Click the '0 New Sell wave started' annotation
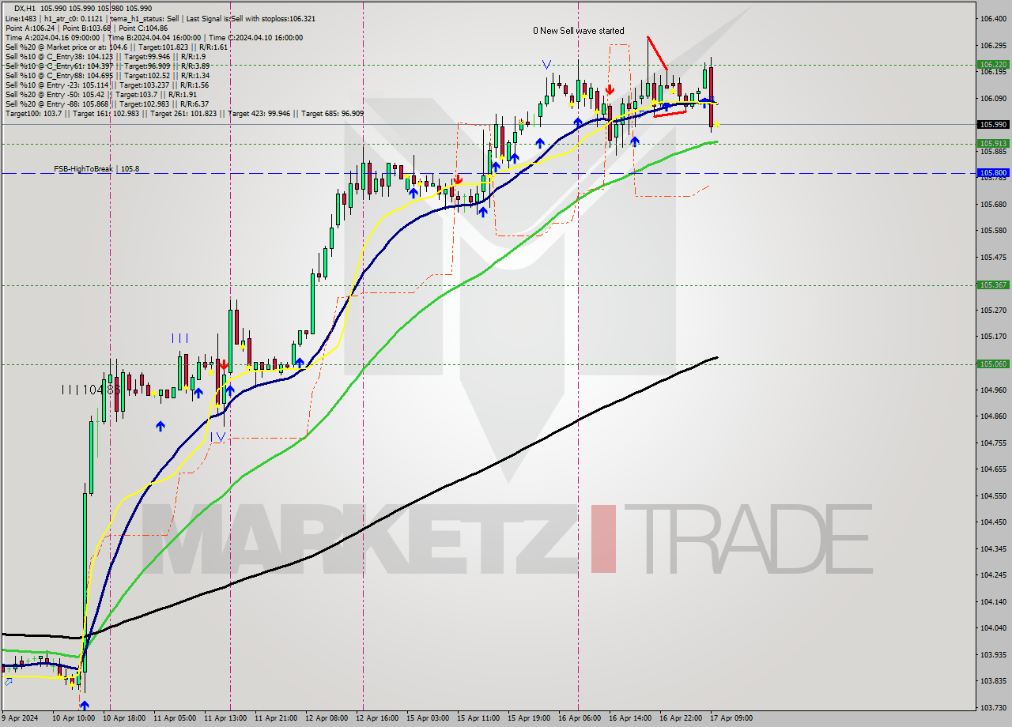Screen dimensions: 1012x727 [578, 31]
